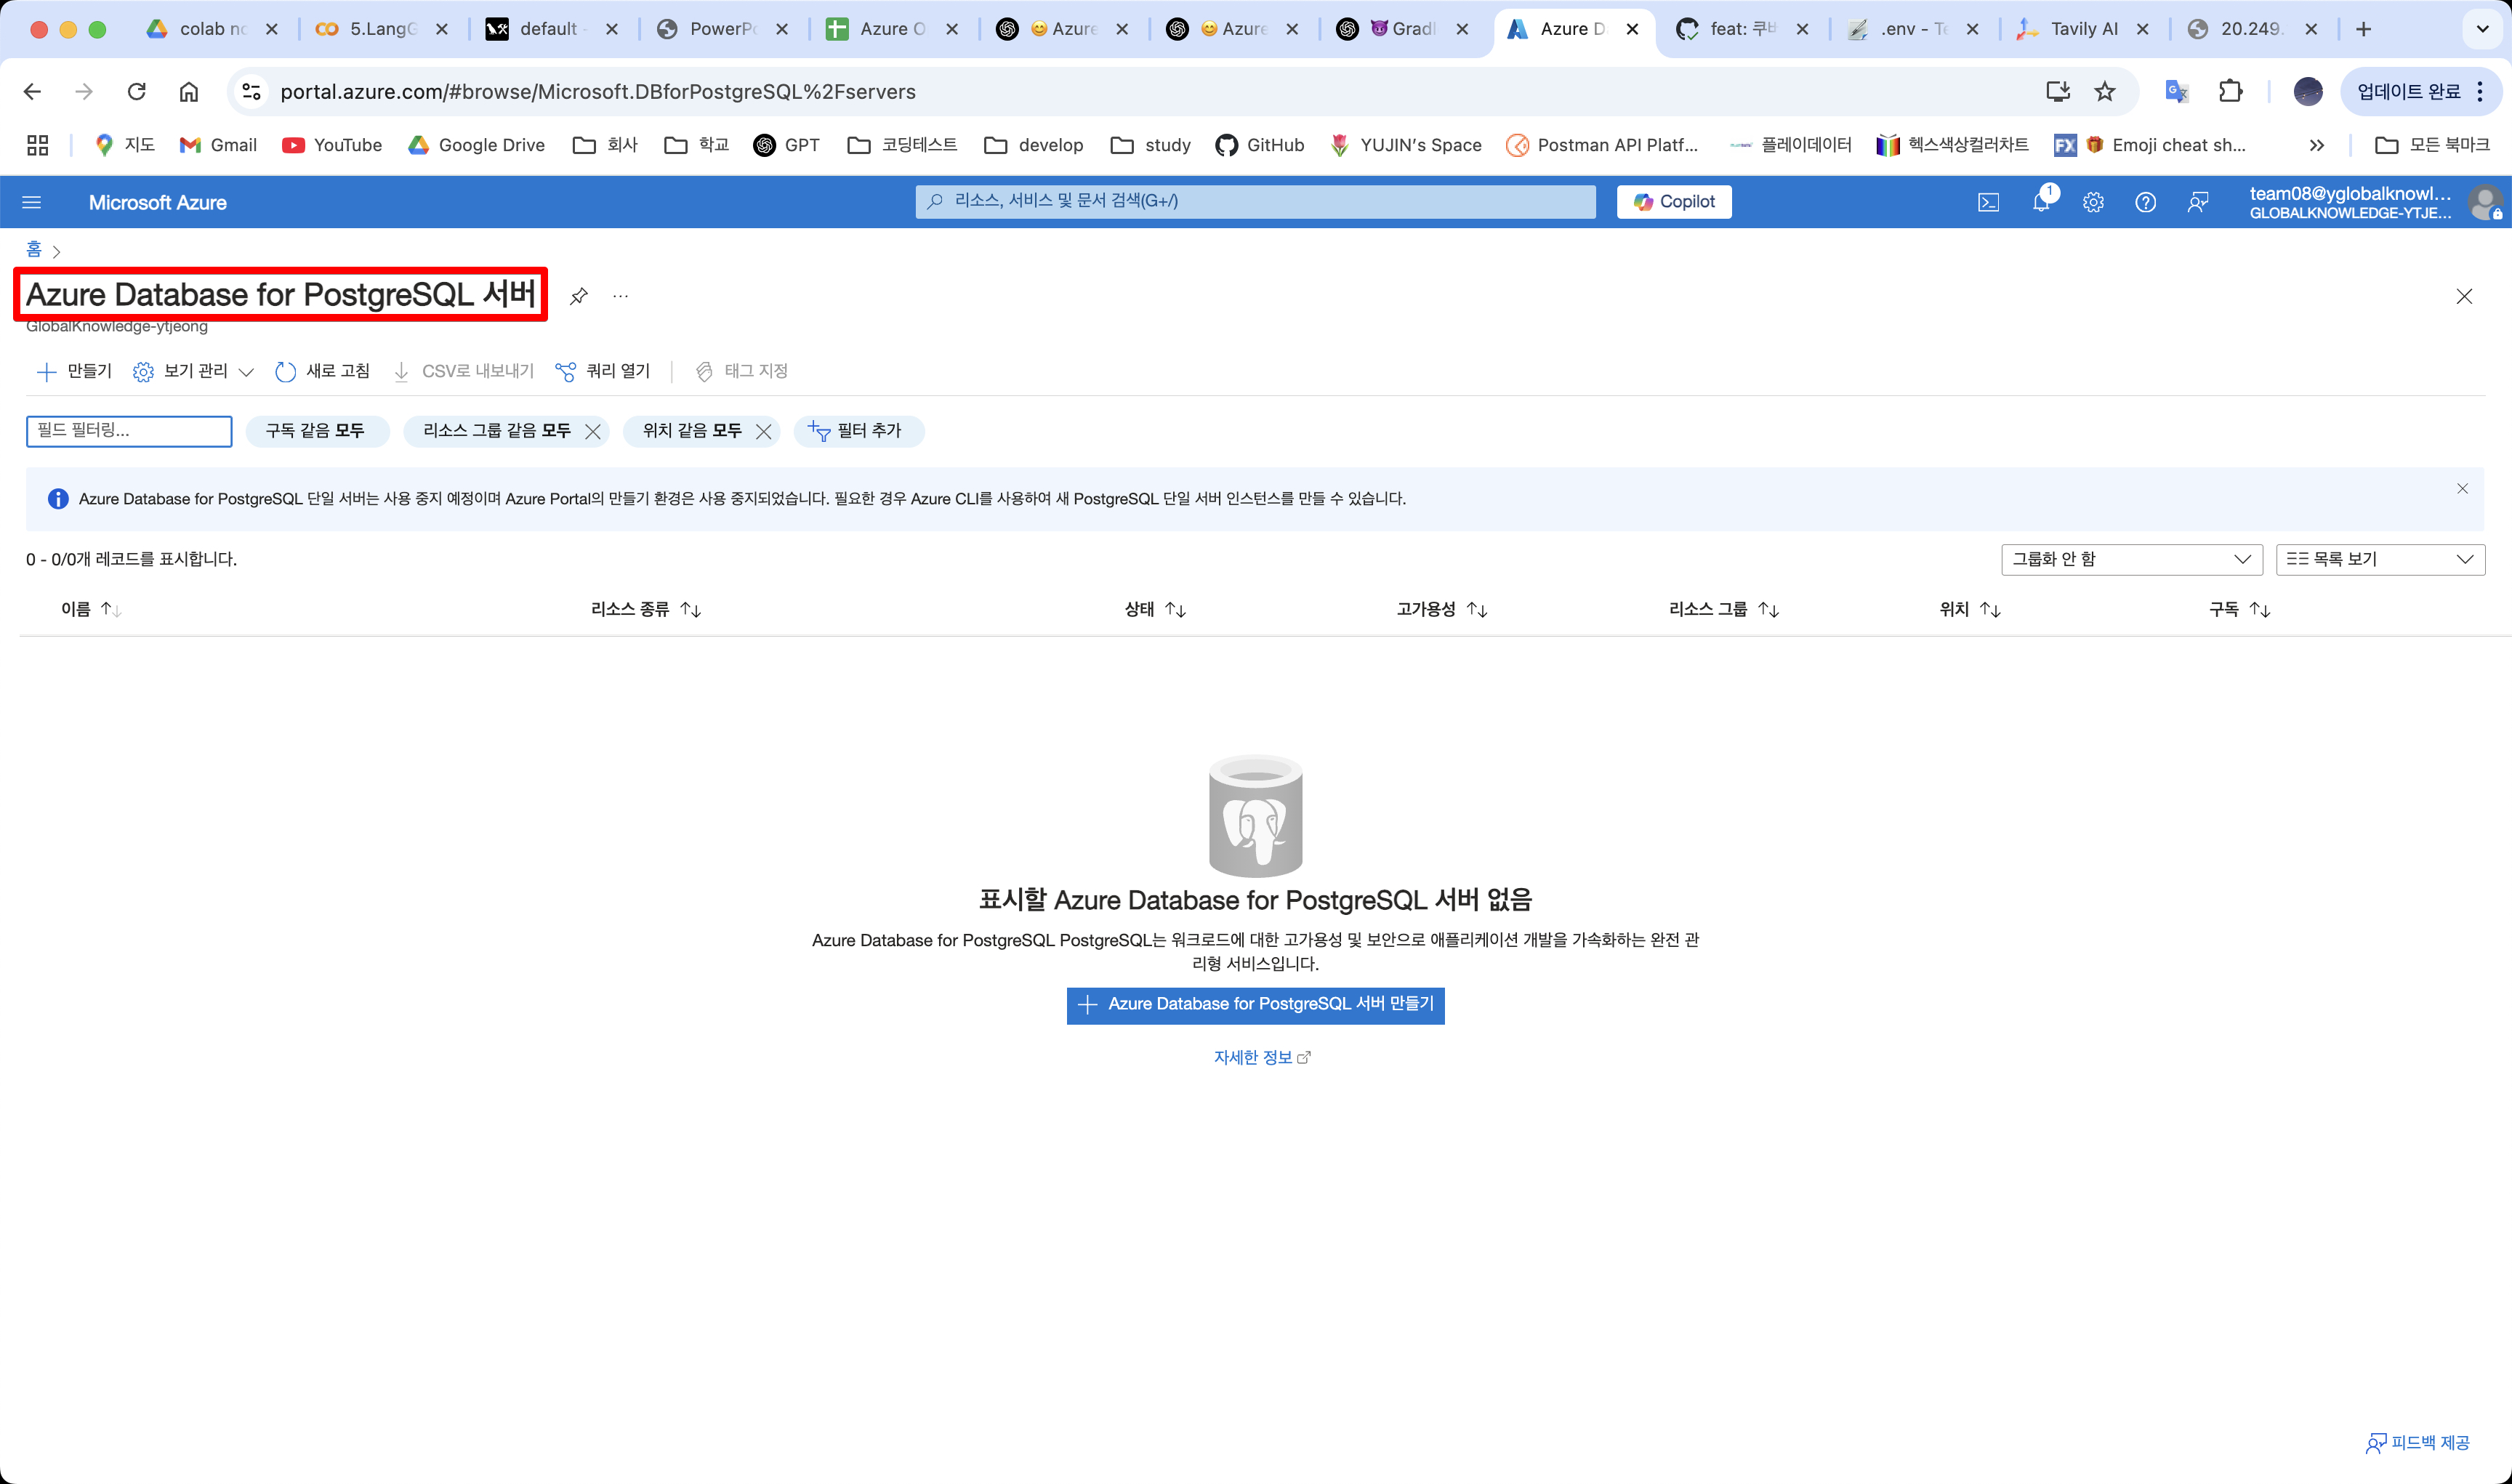Open Google Translate icon in address bar
The image size is (2512, 1484).
2176,92
